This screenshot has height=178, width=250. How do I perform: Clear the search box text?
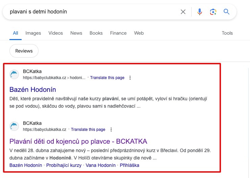click(x=183, y=12)
